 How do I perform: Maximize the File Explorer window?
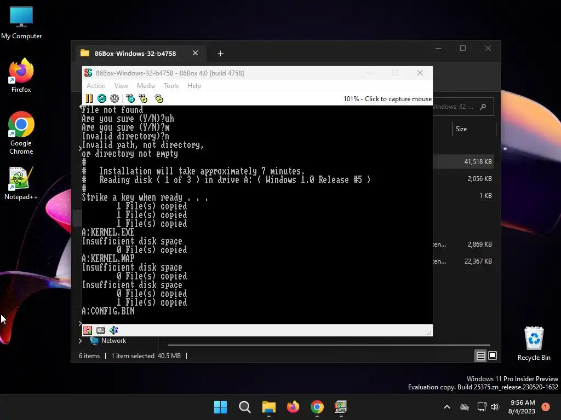pyautogui.click(x=463, y=48)
